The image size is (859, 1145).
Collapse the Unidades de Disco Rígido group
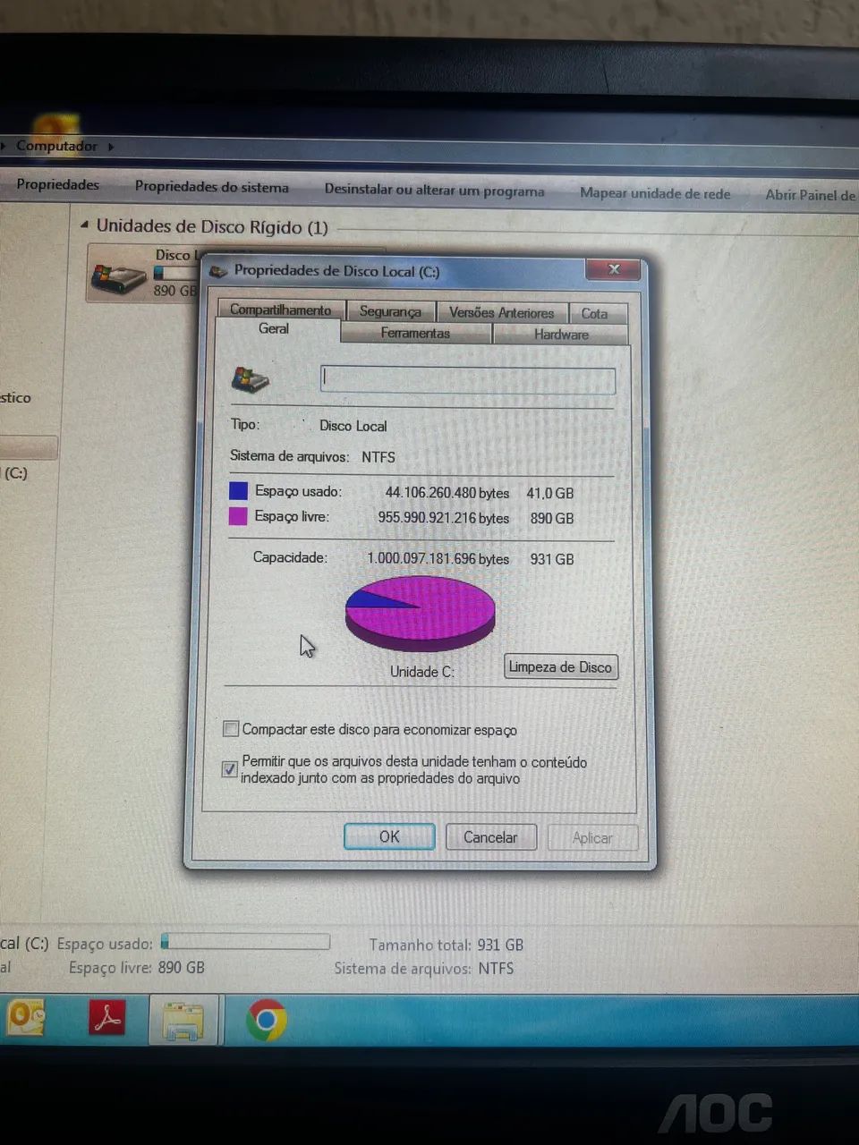pyautogui.click(x=85, y=225)
